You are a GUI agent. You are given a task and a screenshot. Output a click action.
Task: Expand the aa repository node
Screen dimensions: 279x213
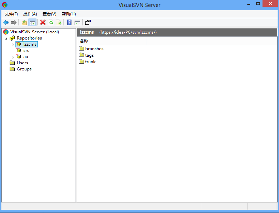(13, 56)
